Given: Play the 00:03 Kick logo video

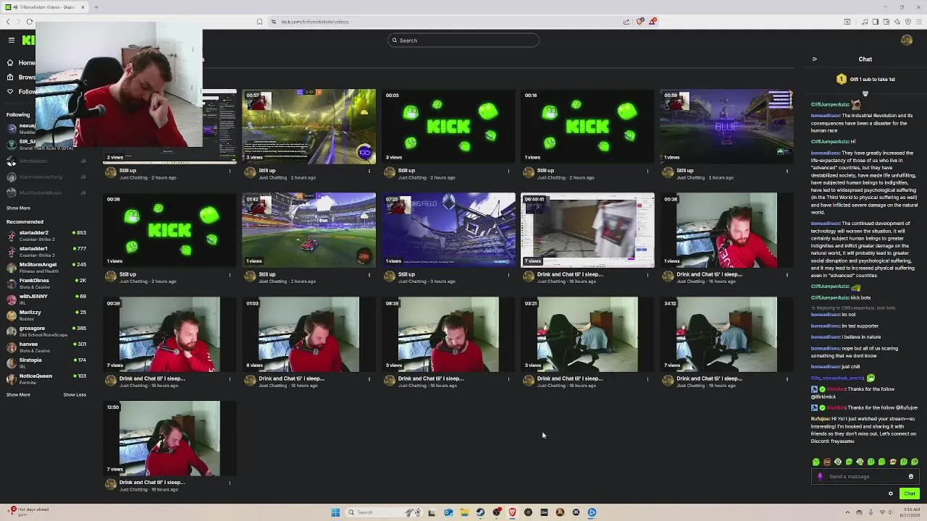Looking at the screenshot, I should pyautogui.click(x=448, y=126).
